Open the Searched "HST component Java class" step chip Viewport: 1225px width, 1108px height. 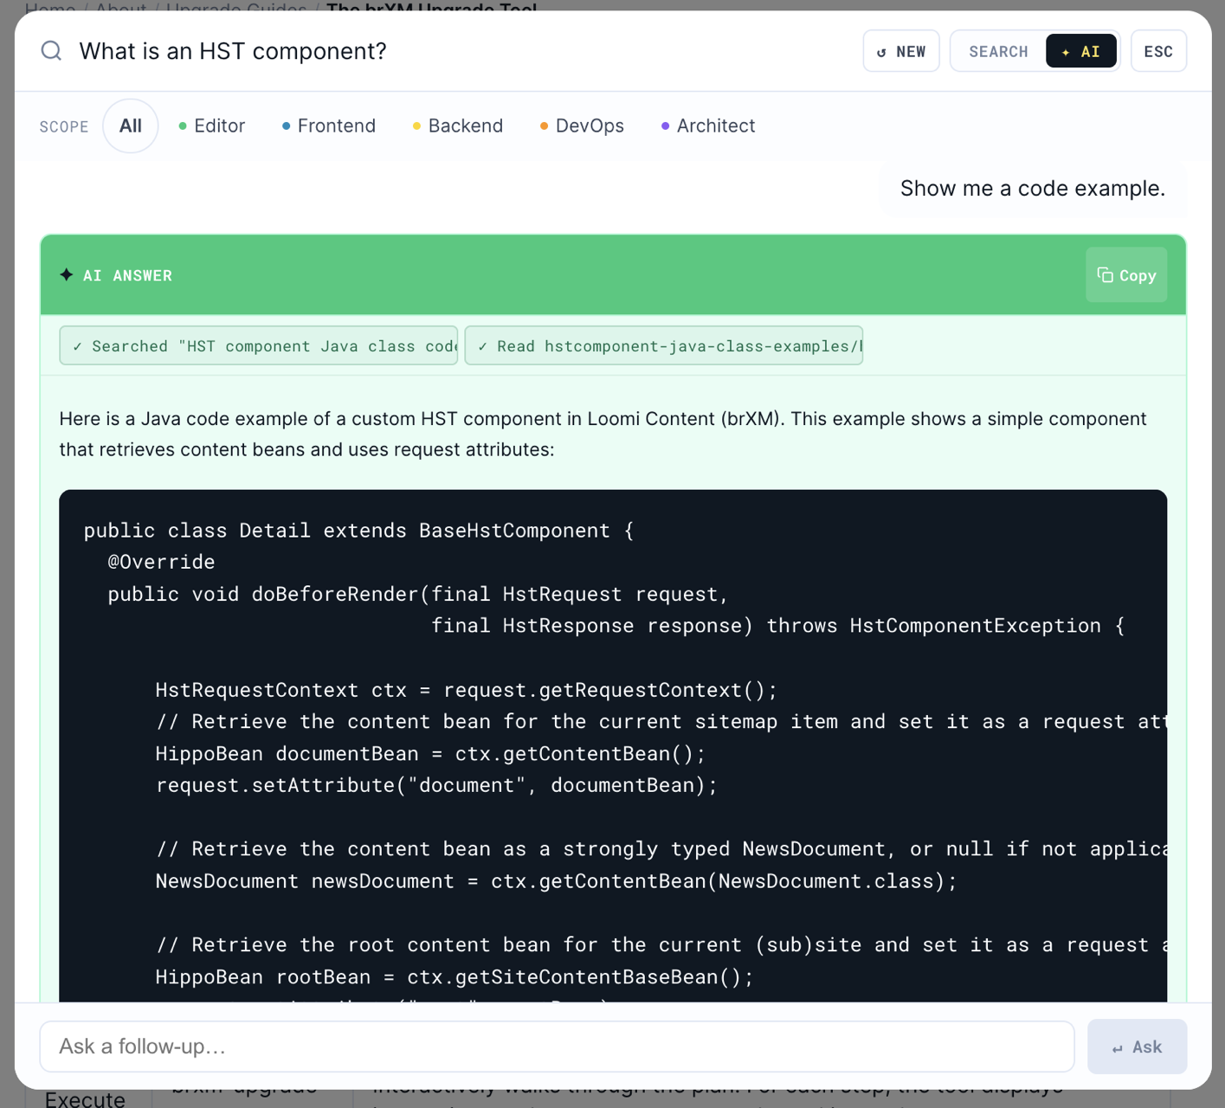tap(259, 346)
